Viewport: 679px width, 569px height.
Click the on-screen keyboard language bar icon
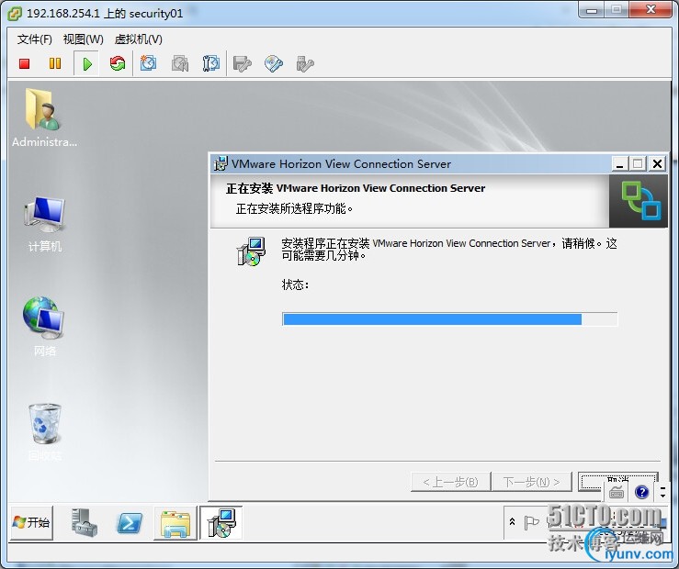click(x=617, y=492)
